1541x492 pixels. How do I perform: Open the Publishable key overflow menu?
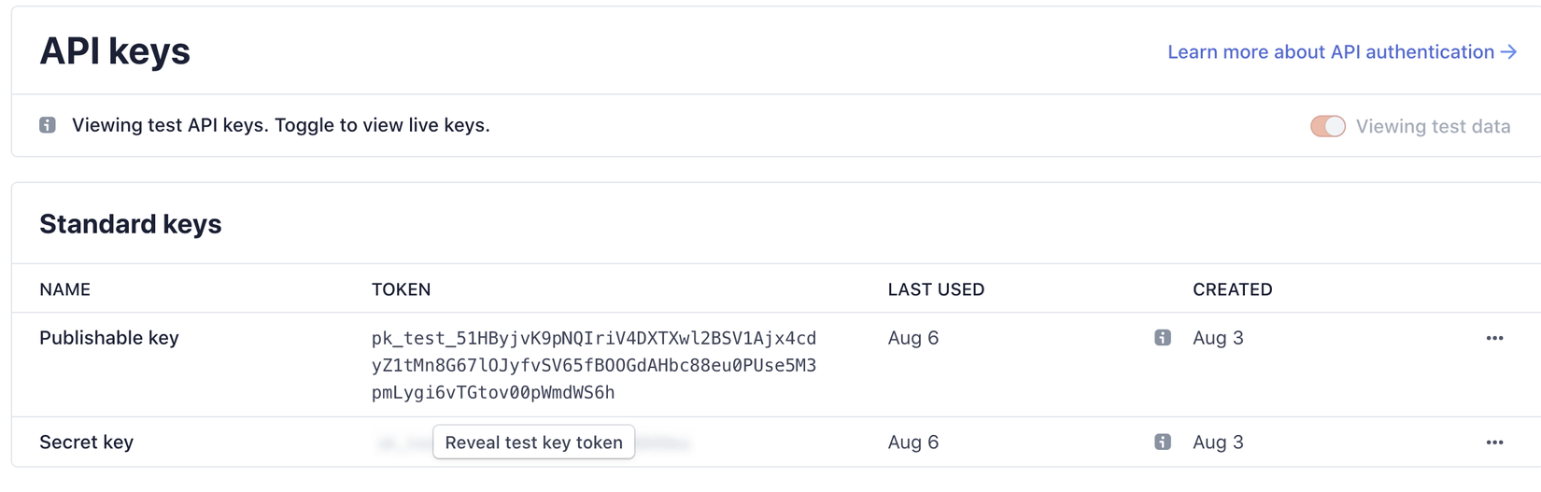(1494, 338)
